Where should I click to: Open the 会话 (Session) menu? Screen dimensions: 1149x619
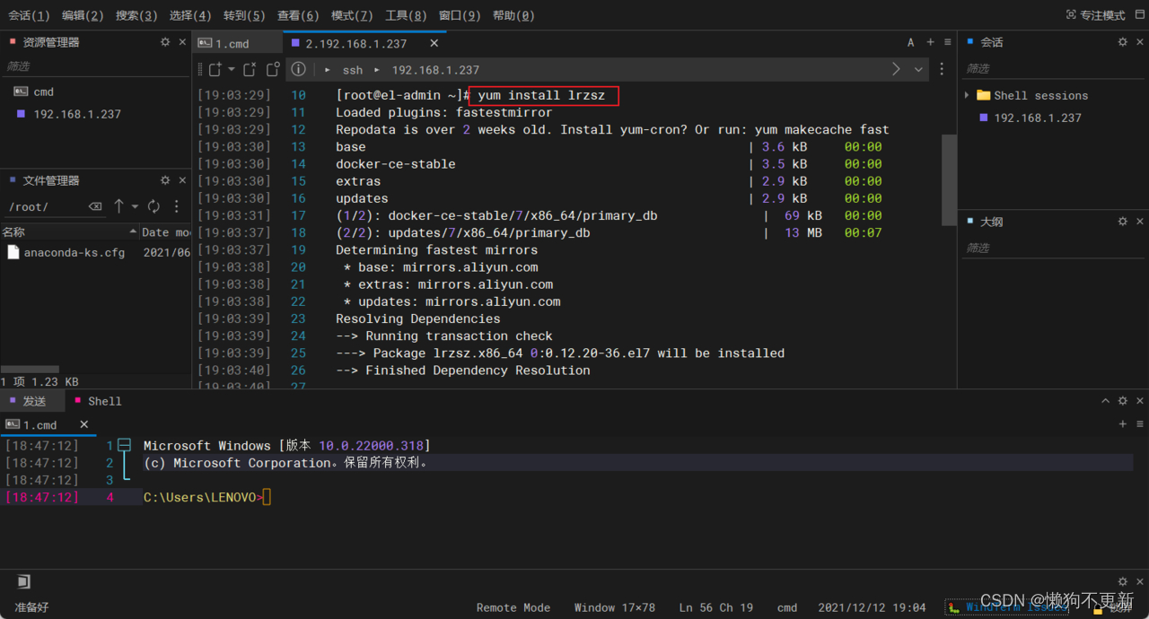29,15
